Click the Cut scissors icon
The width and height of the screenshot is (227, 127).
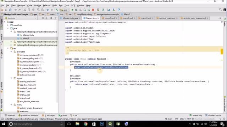25,10
